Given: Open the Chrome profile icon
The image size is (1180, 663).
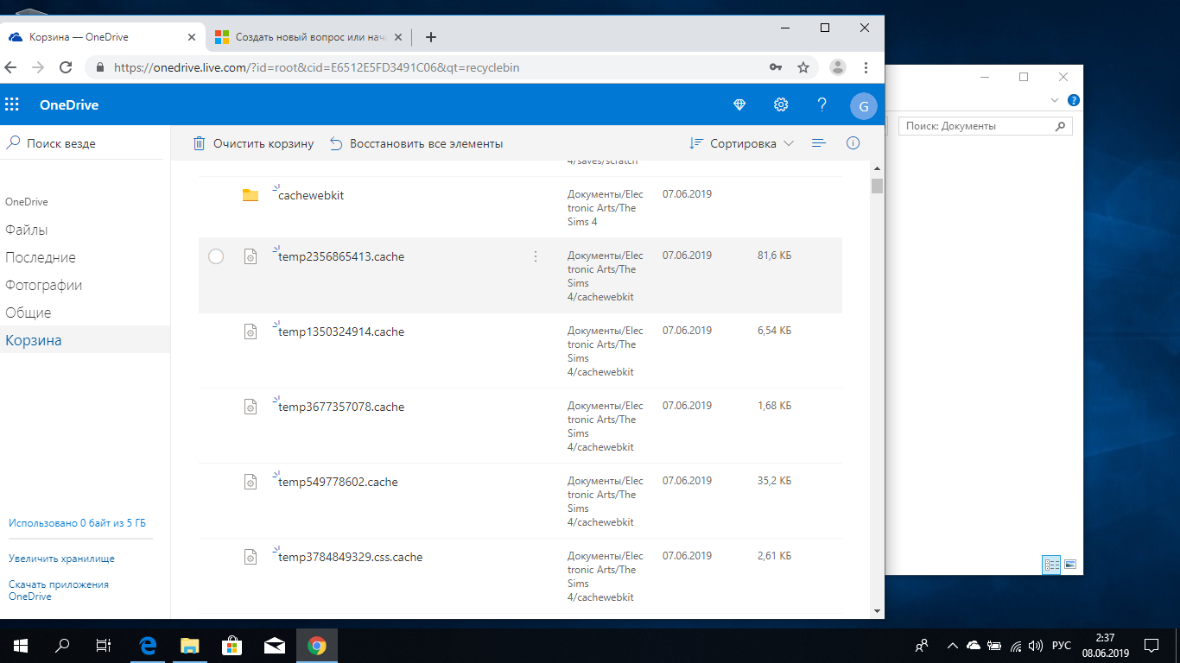Looking at the screenshot, I should coord(838,66).
